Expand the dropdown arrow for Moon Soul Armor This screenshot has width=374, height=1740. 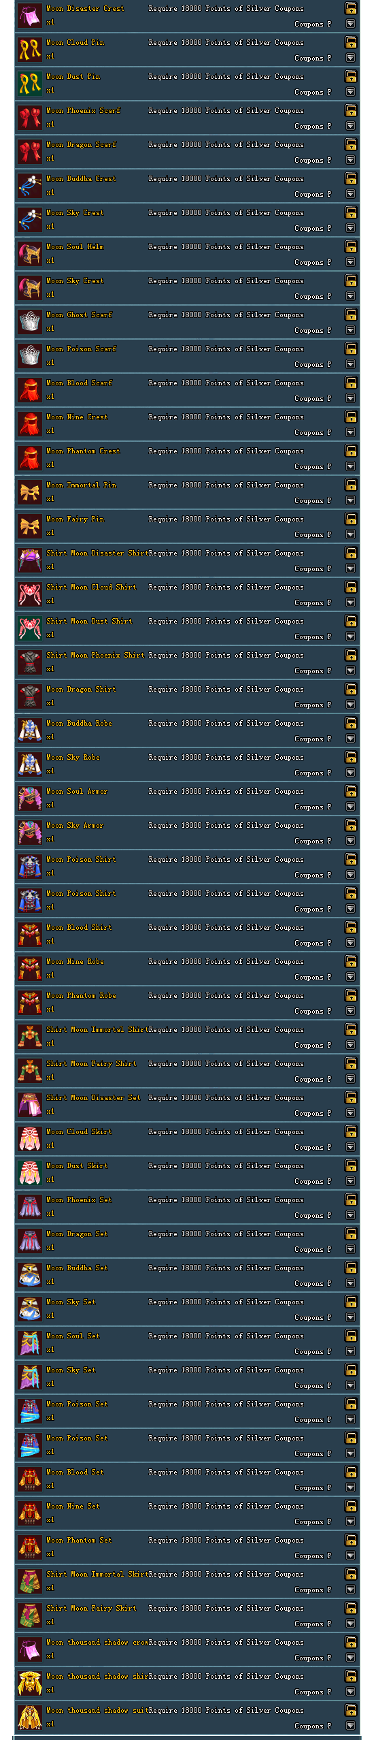(351, 807)
